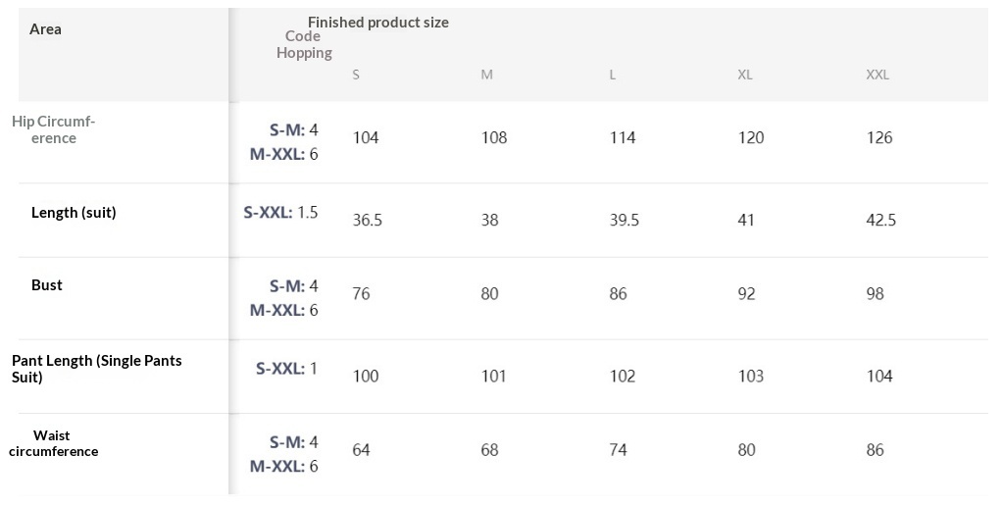The height and width of the screenshot is (506, 1002).
Task: Select the XXL size column header
Action: pyautogui.click(x=877, y=75)
